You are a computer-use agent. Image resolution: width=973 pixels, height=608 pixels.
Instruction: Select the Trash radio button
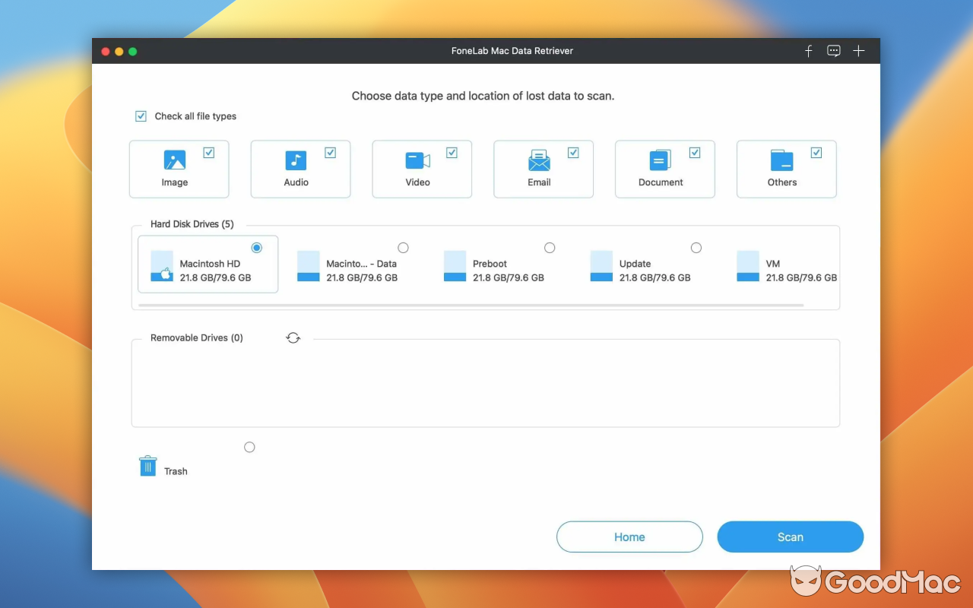point(249,447)
